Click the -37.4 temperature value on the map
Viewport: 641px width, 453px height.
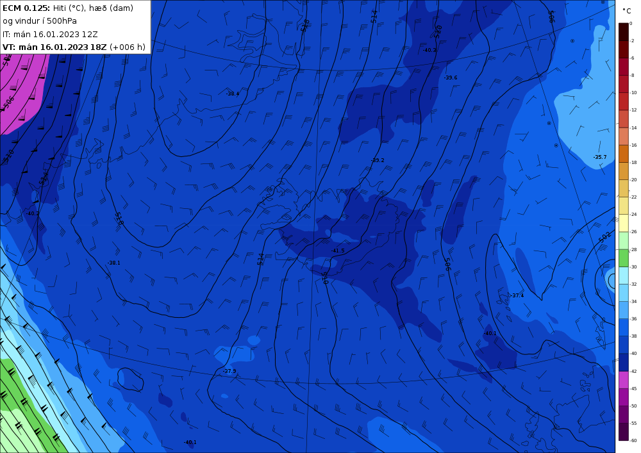517,295
